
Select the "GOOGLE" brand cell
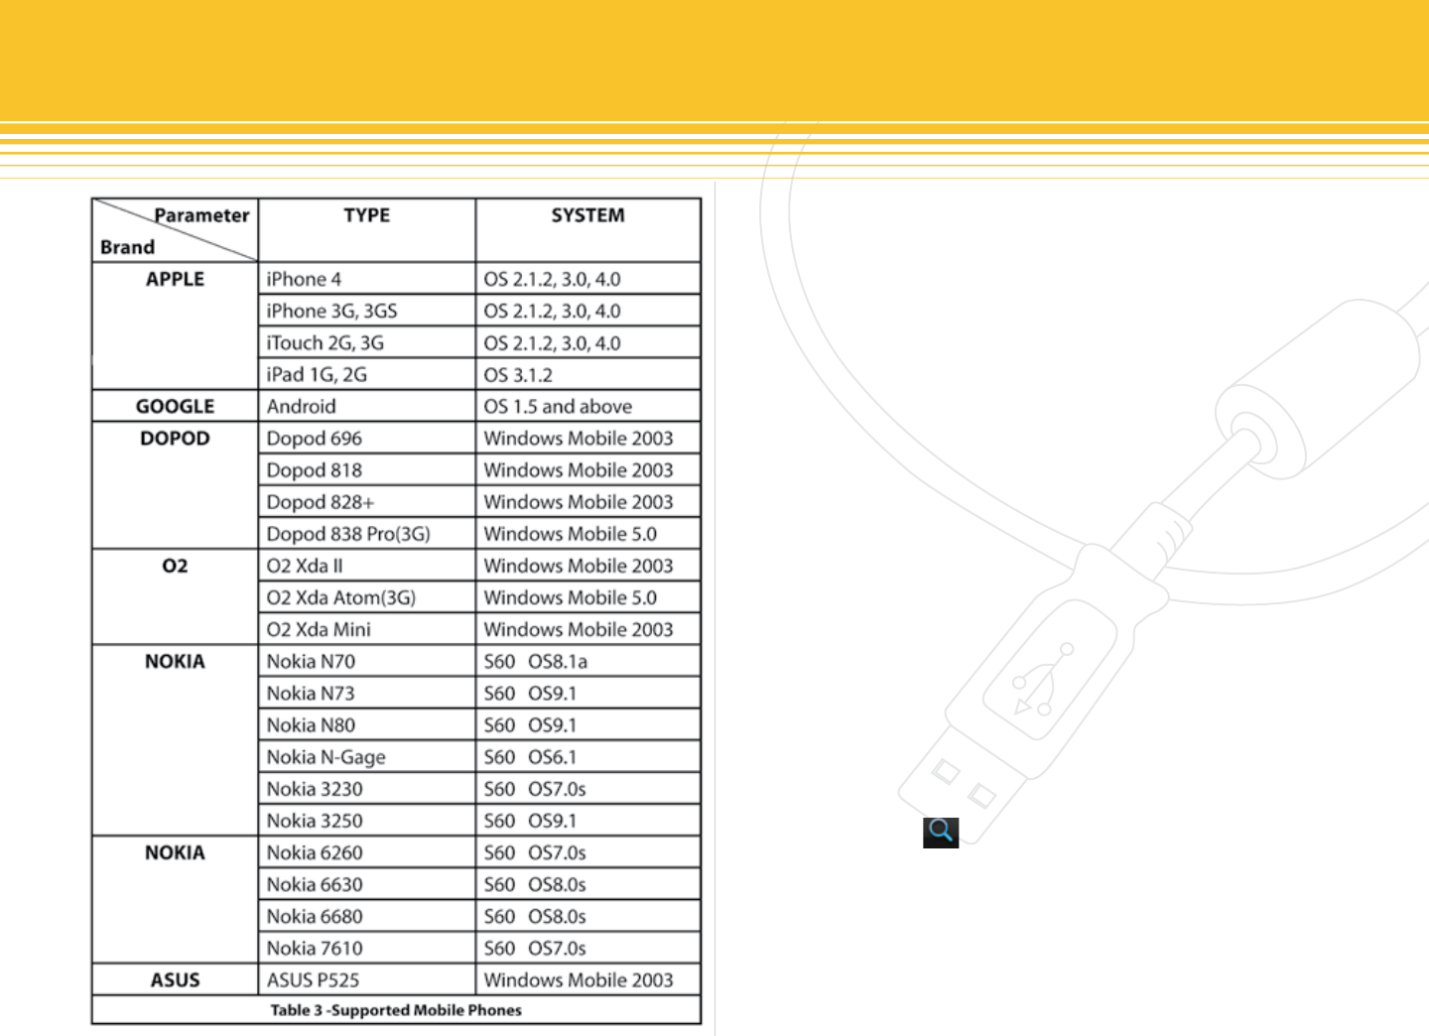[x=176, y=406]
